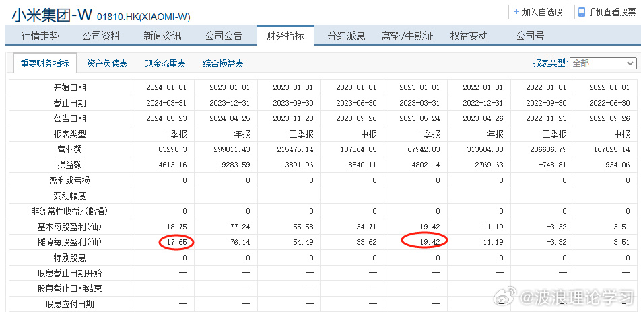The width and height of the screenshot is (641, 312).
Task: Click the 截止日期 row label
Action: 70,103
